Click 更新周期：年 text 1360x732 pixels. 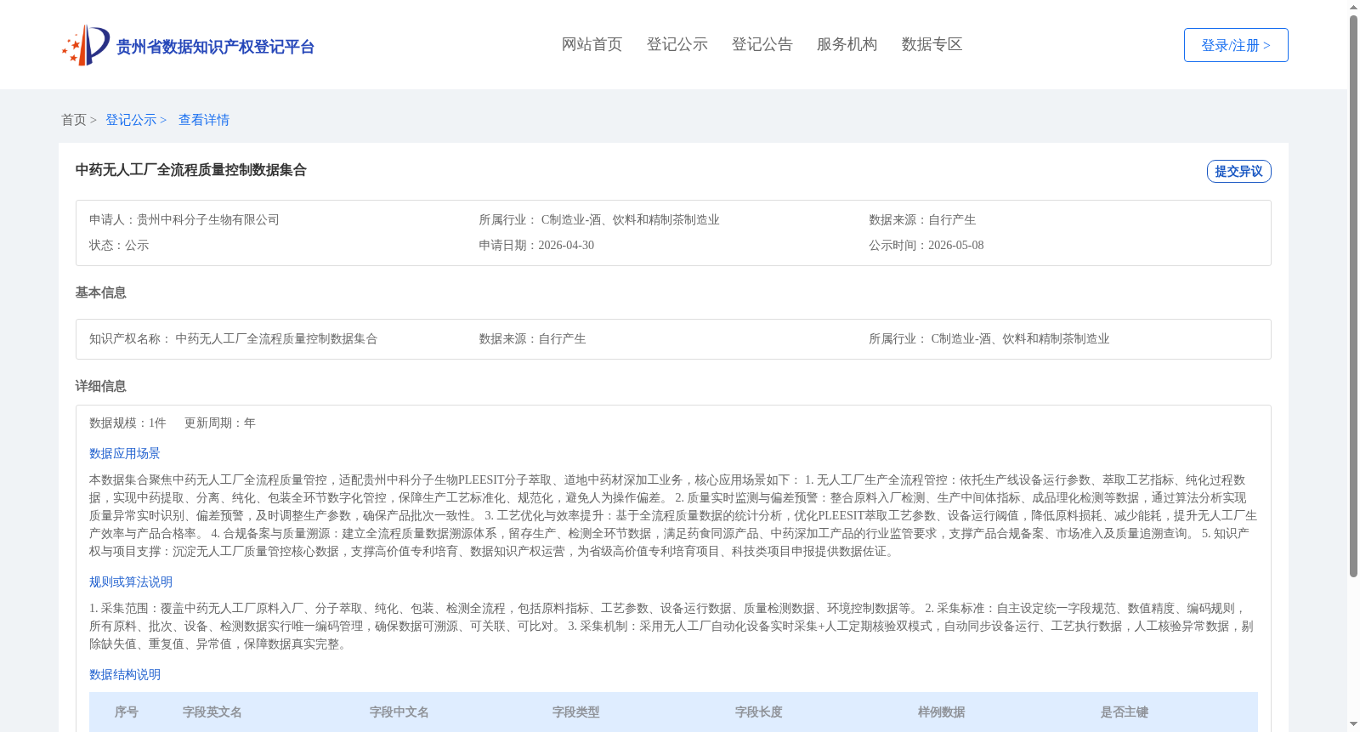coord(220,423)
